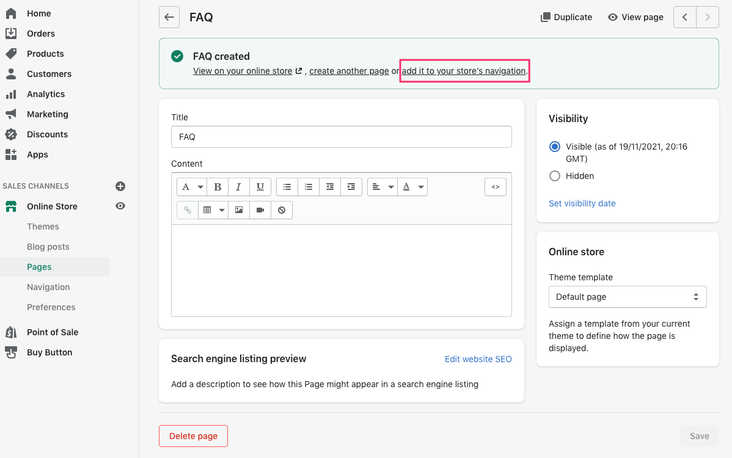Click inside the Title input field

[342, 137]
